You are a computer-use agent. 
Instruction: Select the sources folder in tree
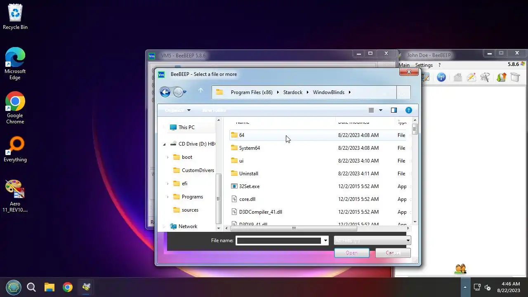(186, 210)
